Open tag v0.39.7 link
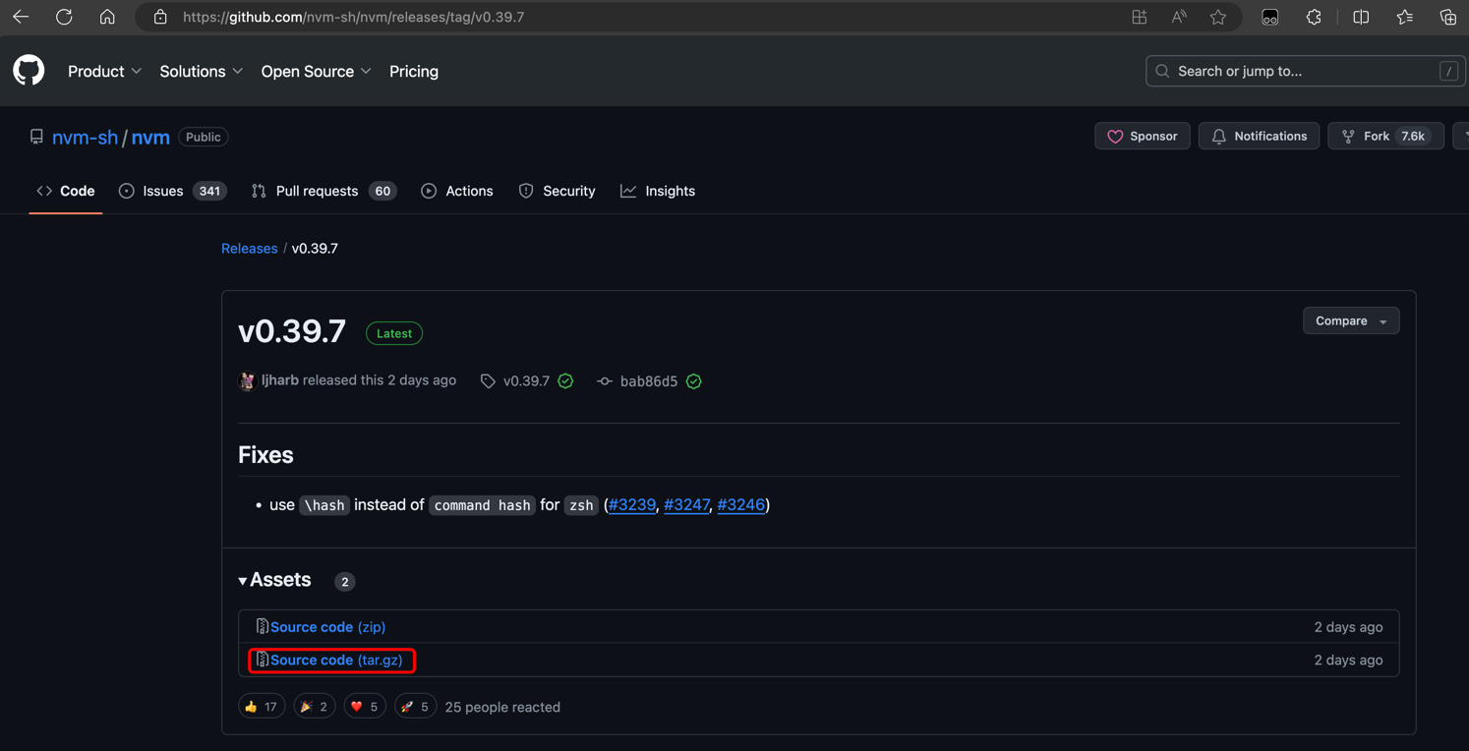 (x=526, y=381)
